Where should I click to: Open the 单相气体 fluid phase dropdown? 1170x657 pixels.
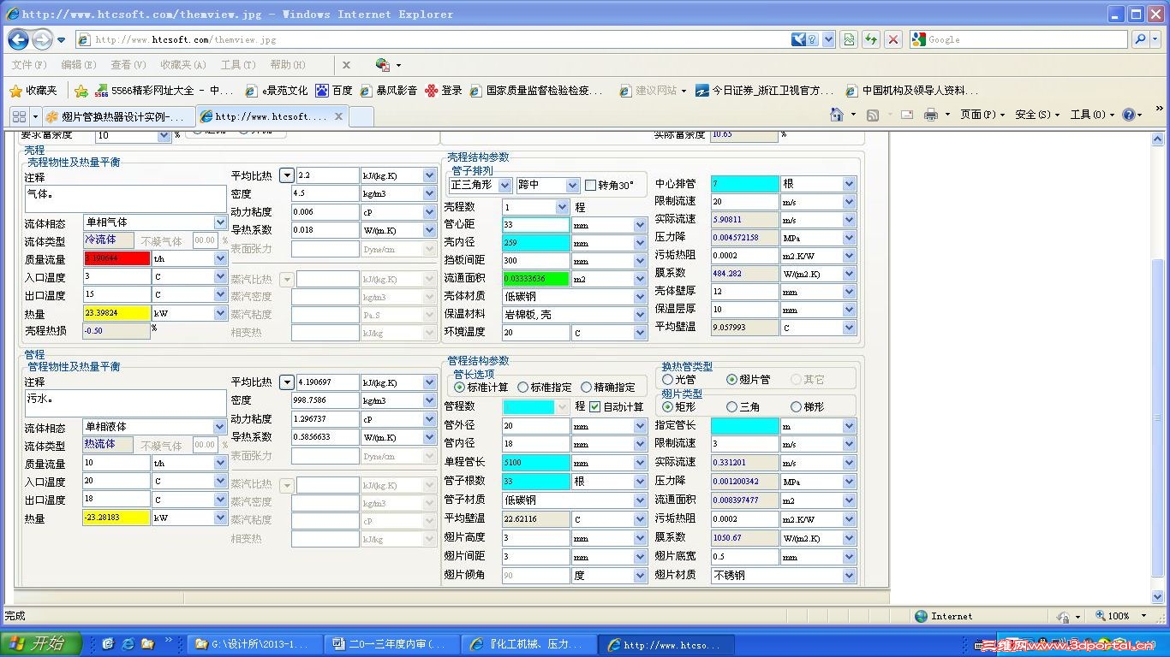[155, 222]
